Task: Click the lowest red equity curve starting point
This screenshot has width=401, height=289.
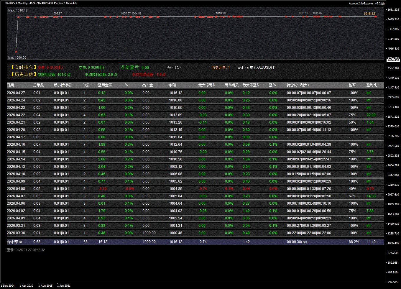Action: coord(16,52)
